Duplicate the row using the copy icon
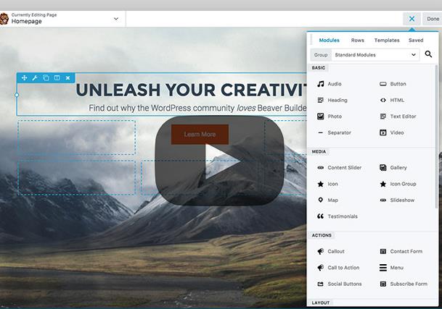The width and height of the screenshot is (442, 309). [x=46, y=77]
